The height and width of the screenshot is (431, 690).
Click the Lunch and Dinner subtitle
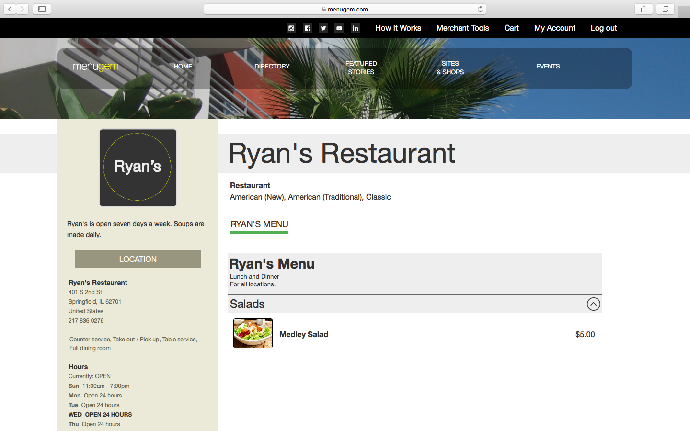[x=254, y=277]
